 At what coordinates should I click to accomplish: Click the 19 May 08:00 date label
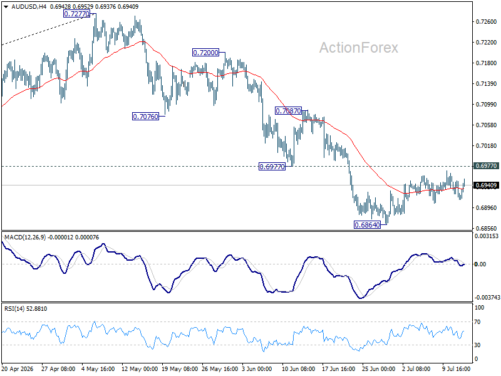[x=180, y=369]
